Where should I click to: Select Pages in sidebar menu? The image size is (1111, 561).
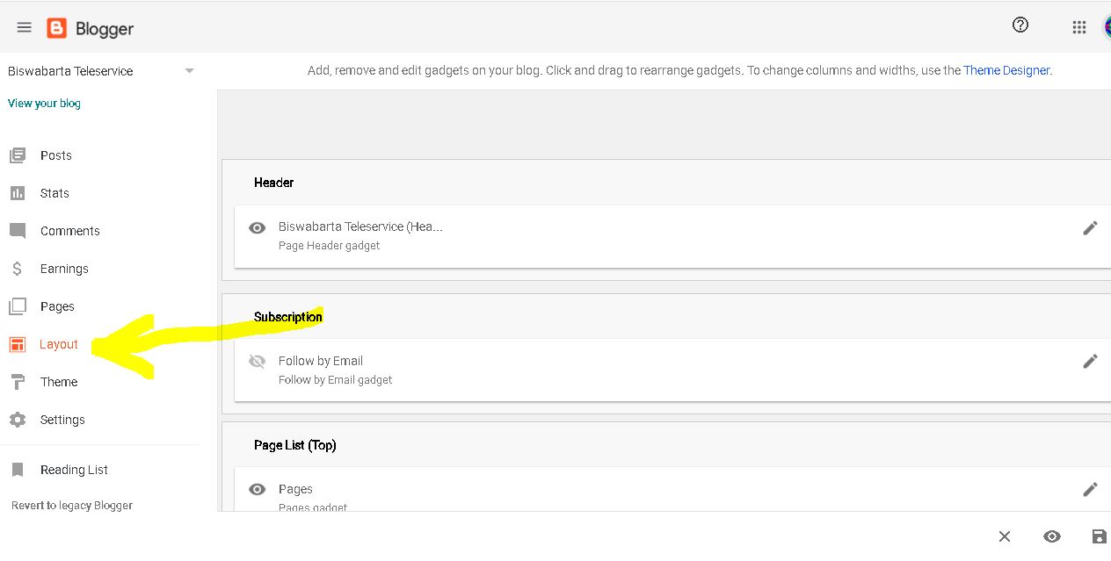click(x=57, y=306)
